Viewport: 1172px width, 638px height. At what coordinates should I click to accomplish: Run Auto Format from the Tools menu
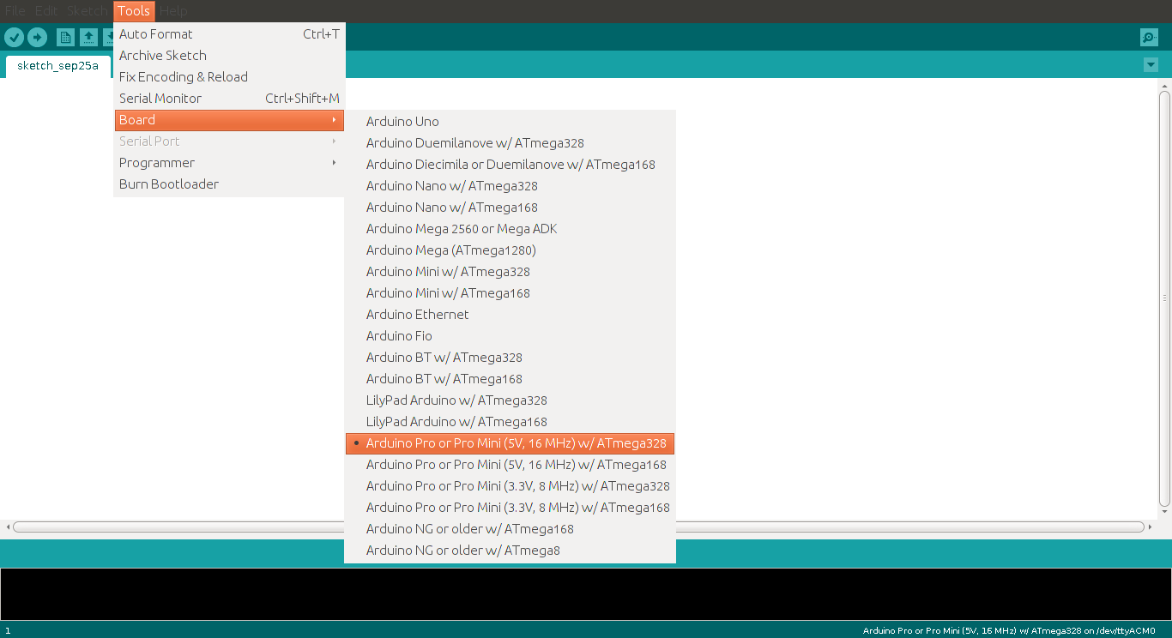pyautogui.click(x=156, y=33)
